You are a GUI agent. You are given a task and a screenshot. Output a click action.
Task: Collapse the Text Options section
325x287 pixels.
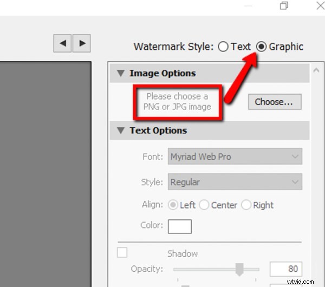click(121, 131)
